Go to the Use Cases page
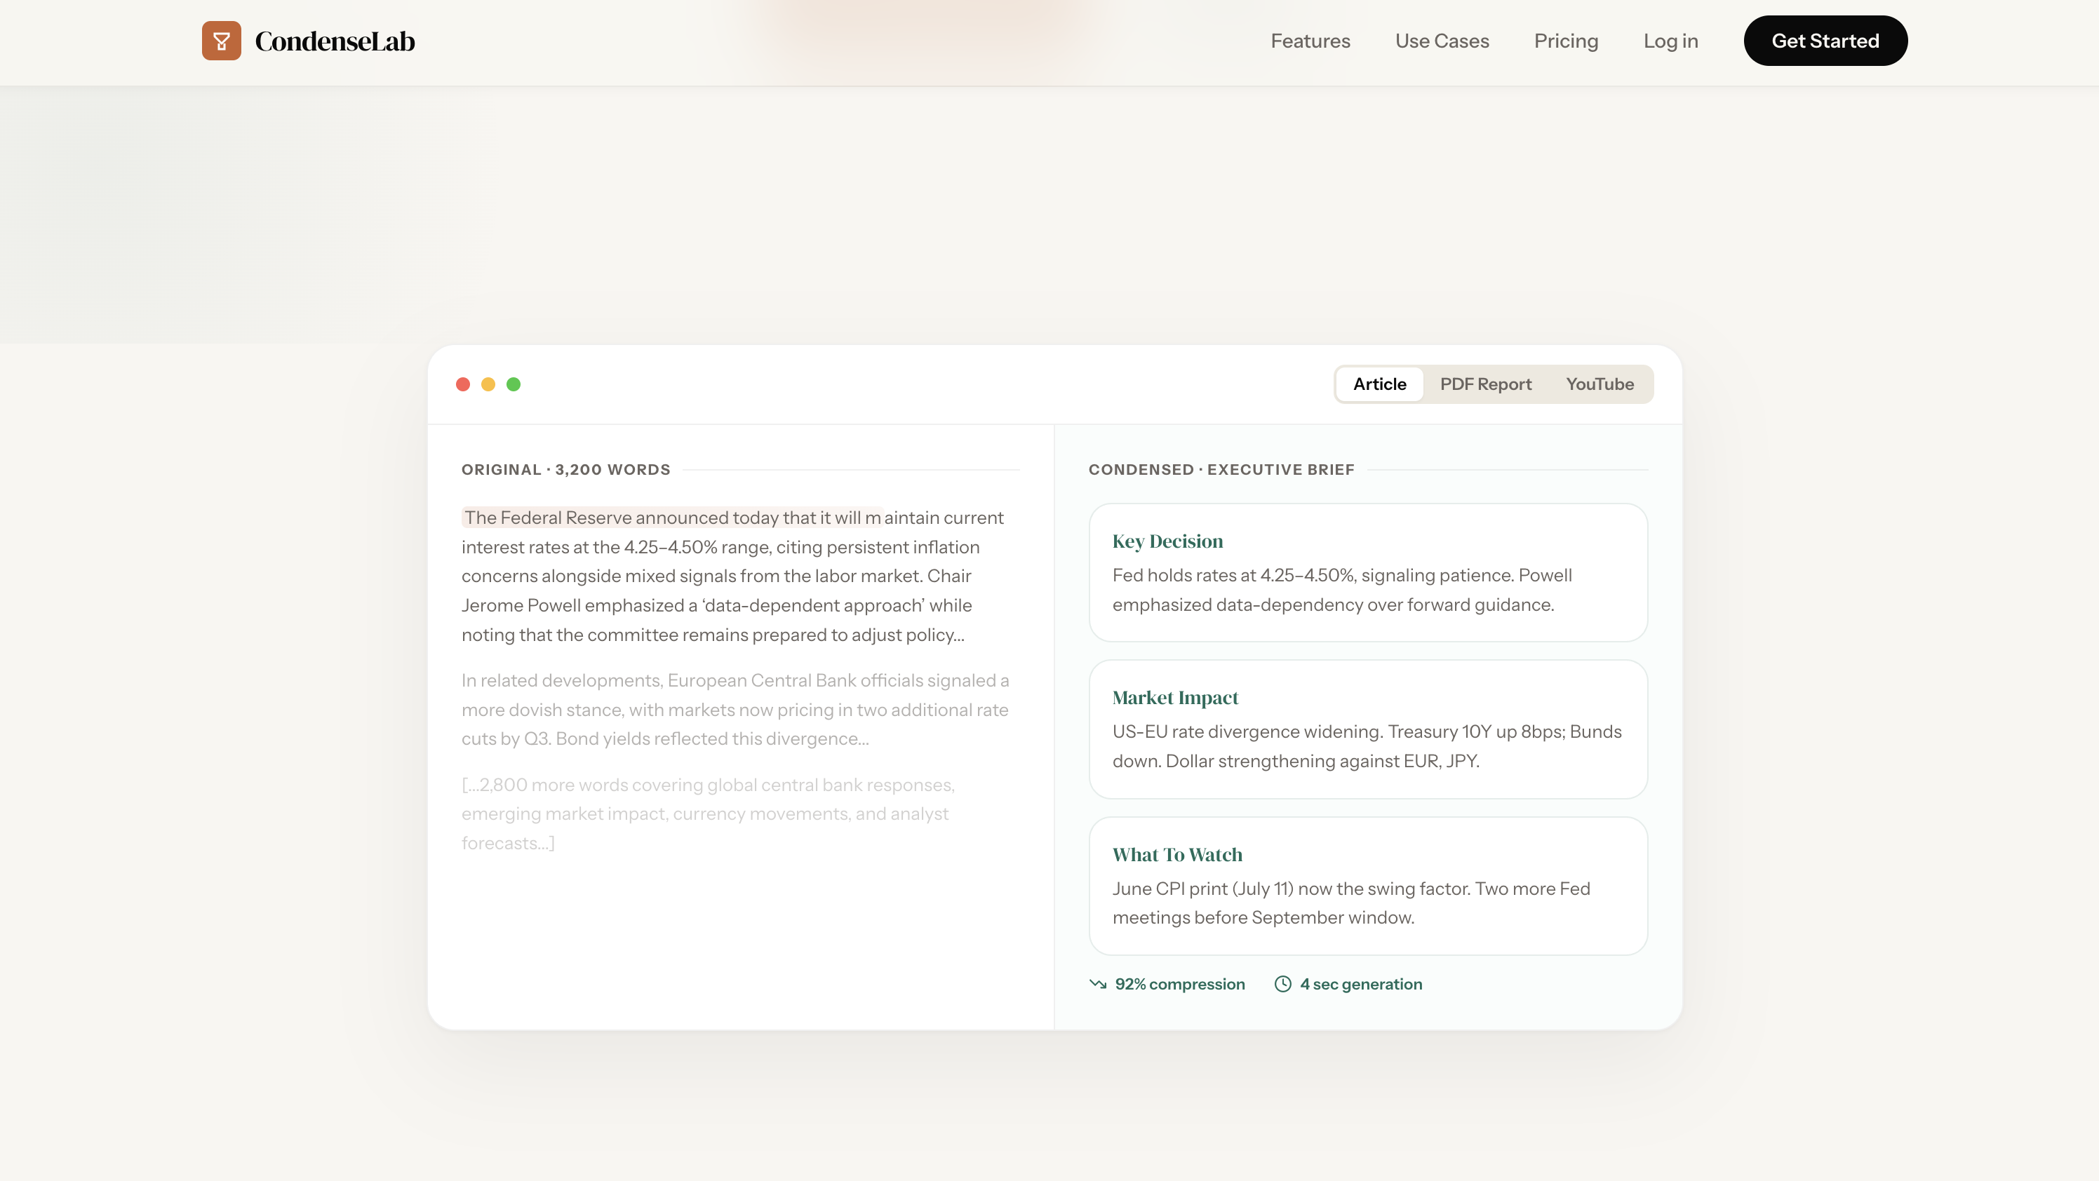 (1442, 41)
